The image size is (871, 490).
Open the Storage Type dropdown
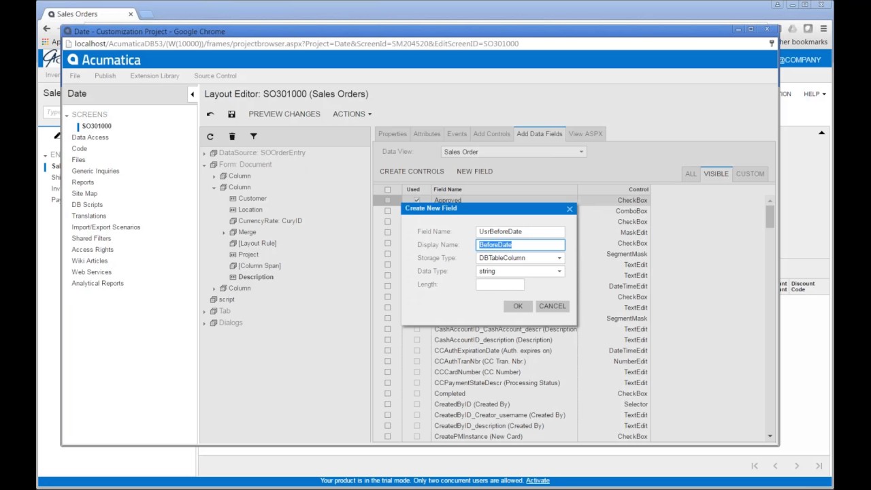pos(559,258)
